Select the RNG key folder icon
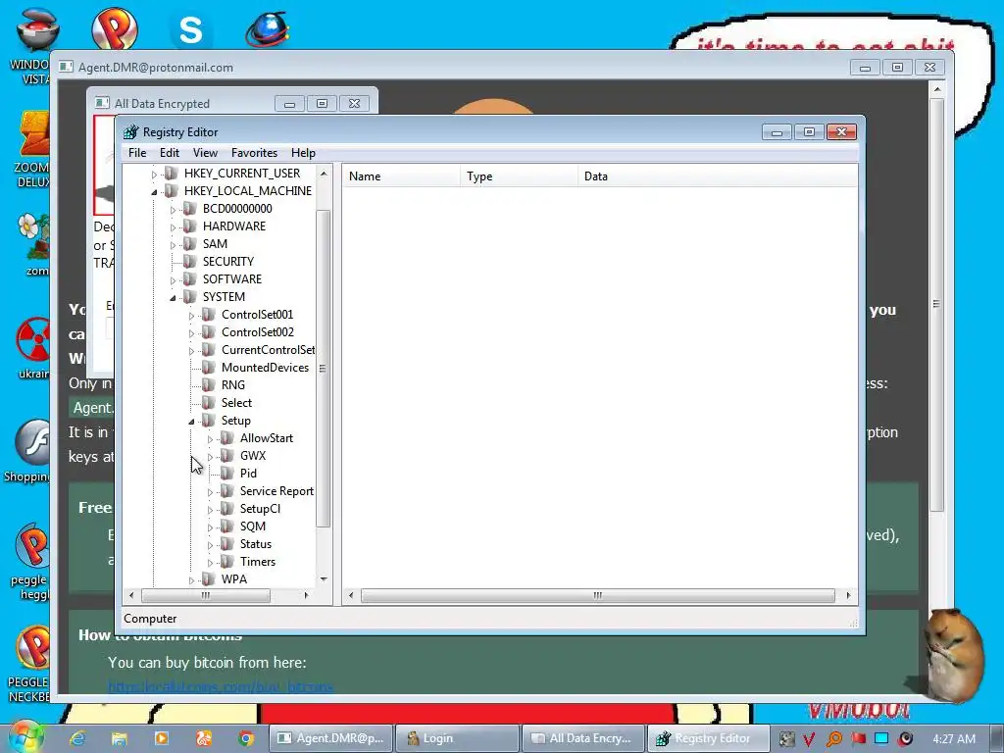 (x=208, y=384)
